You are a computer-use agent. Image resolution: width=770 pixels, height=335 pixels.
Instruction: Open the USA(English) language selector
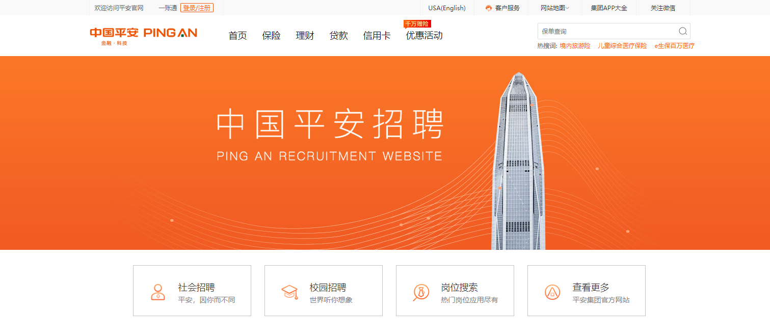[x=447, y=8]
